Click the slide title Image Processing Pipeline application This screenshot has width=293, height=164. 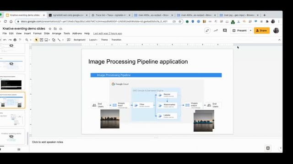click(138, 61)
